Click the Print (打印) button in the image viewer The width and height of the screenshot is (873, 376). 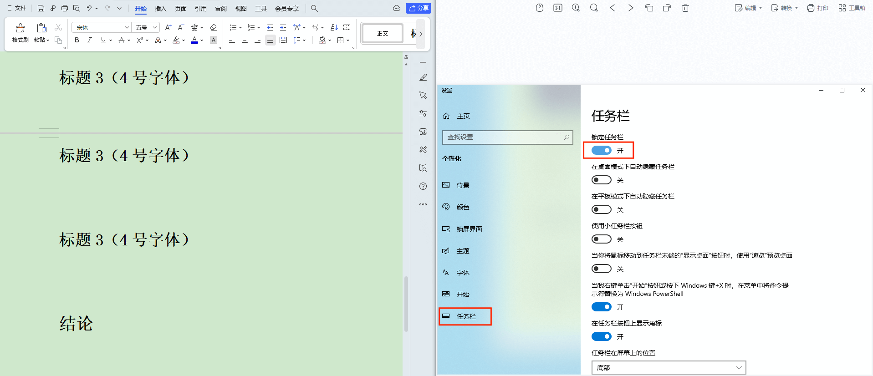pos(817,8)
